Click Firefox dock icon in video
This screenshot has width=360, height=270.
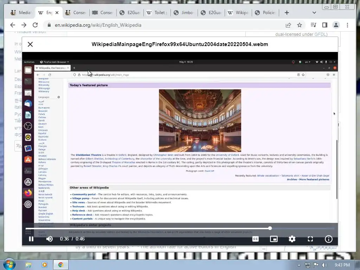click(x=28, y=193)
